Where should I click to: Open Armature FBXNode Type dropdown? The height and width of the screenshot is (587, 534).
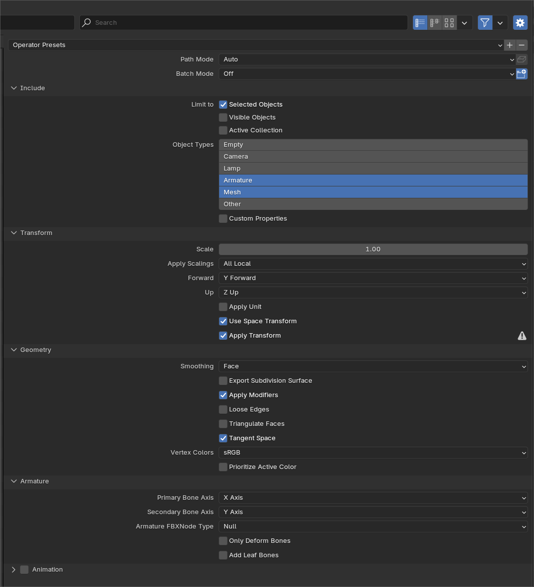pyautogui.click(x=373, y=527)
